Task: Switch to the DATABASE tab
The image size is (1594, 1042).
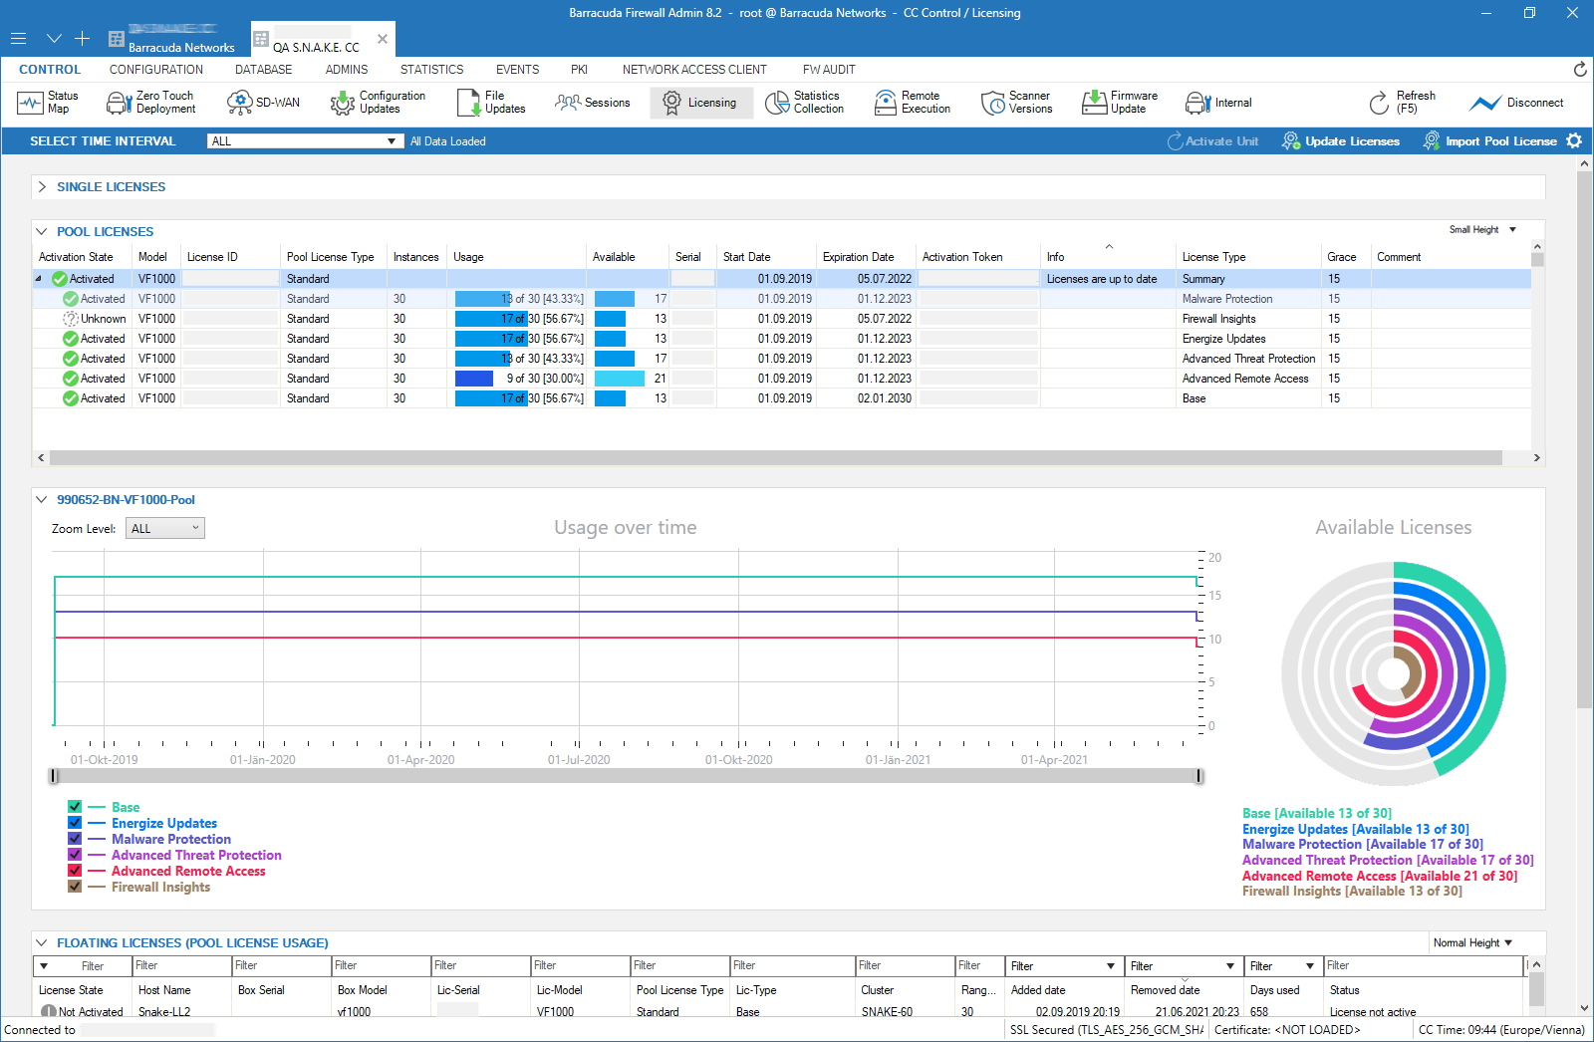Action: point(264,70)
